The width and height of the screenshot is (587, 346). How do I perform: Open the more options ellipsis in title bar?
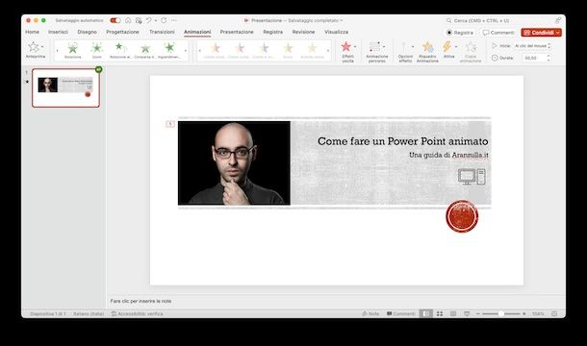[174, 20]
